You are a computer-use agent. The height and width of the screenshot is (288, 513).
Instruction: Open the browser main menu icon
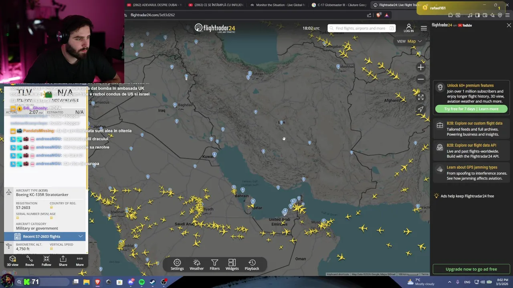[x=507, y=15]
